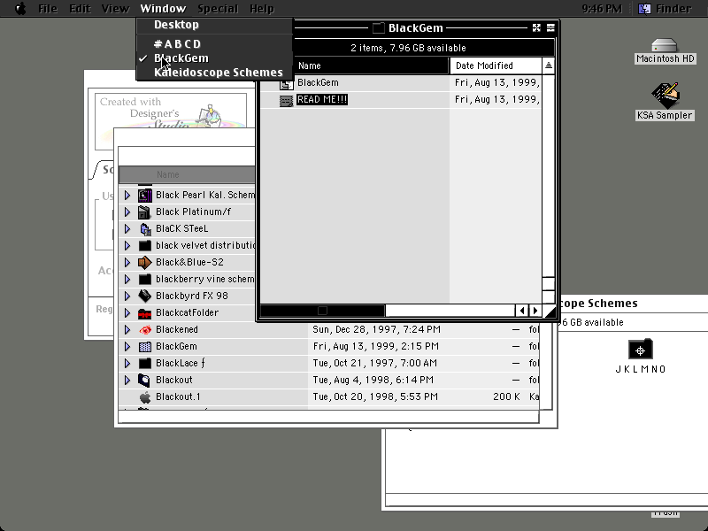Select the Black Pearl Kal. Scheme icon
Image resolution: width=708 pixels, height=531 pixels.
pos(145,195)
